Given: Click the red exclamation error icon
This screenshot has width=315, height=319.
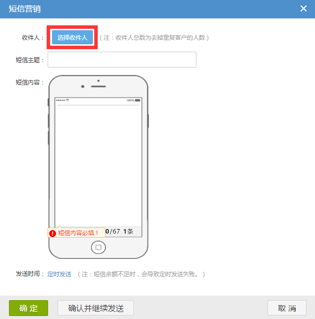Looking at the screenshot, I should pos(53,233).
